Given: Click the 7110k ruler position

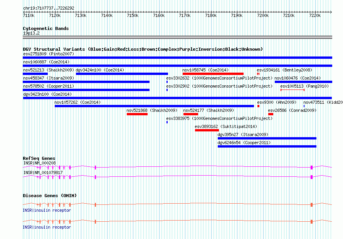Looking at the screenshot, I should tap(29, 15).
